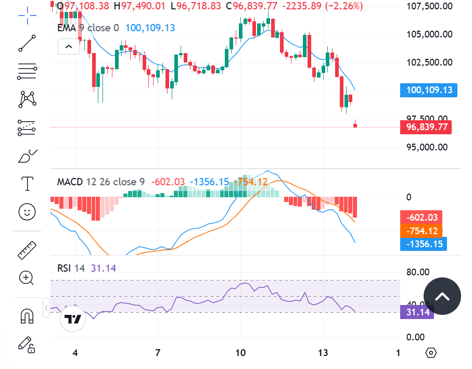This screenshot has width=472, height=369.
Task: Select the Trend Line tool
Action: (x=27, y=43)
